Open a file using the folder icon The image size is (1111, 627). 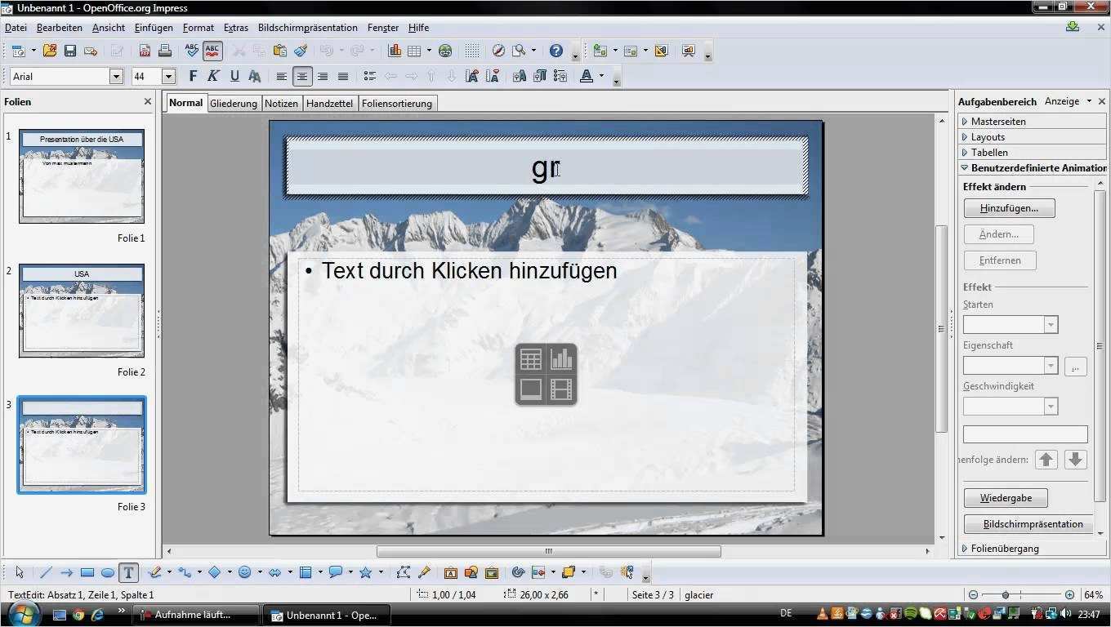click(x=50, y=51)
